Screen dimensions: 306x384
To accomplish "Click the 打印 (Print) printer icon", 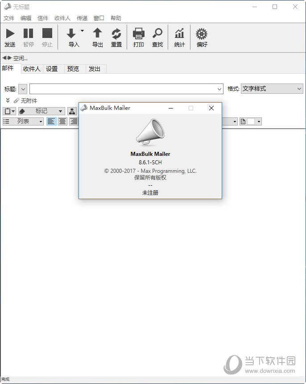I will 139,33.
